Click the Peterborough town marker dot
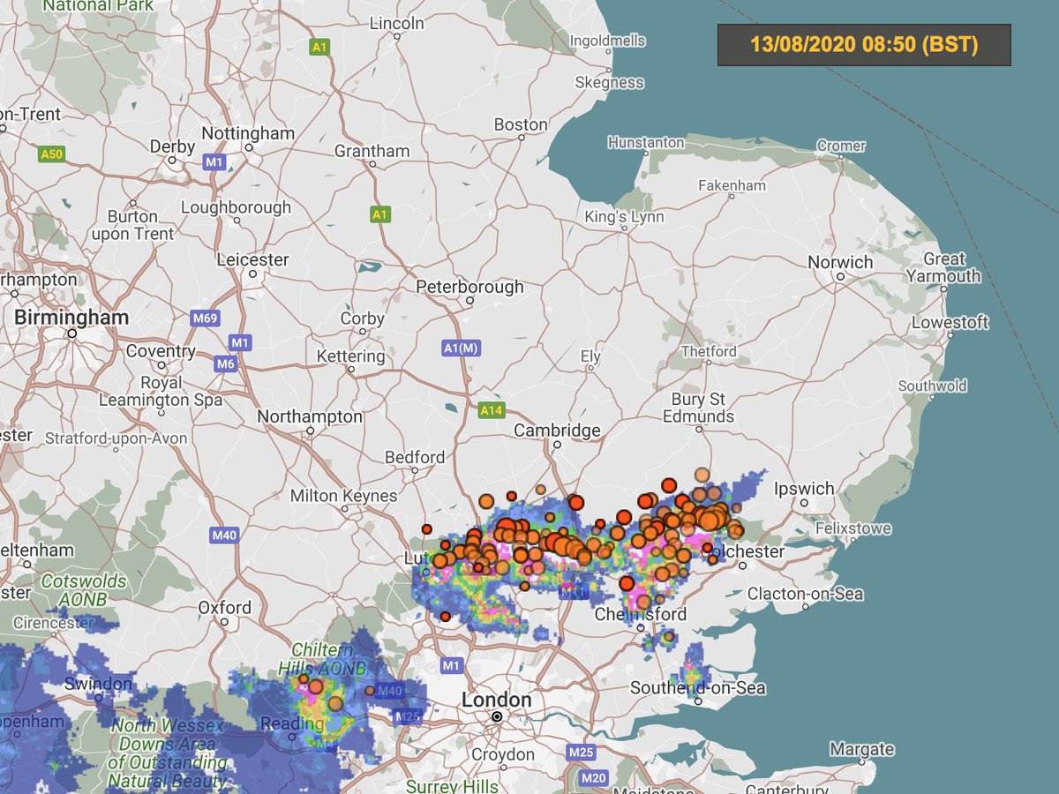1059x794 pixels. pos(469,303)
